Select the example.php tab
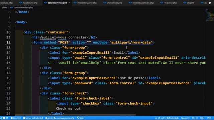The height and width of the screenshot is (120, 214). pyautogui.click(x=6, y=3)
